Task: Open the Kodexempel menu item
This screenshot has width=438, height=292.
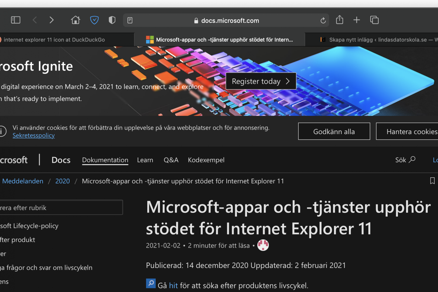Action: pos(206,160)
